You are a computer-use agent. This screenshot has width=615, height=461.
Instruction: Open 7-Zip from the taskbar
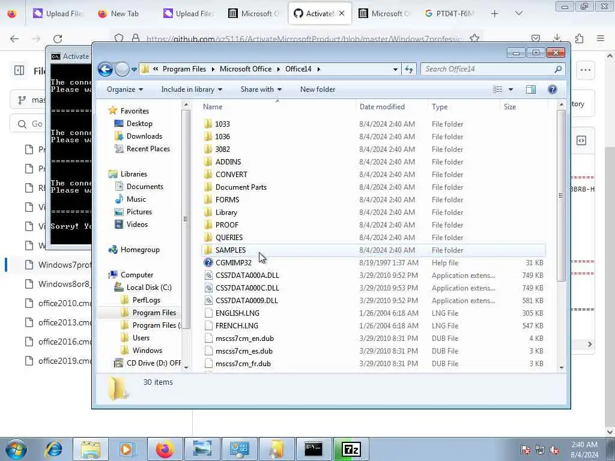click(351, 449)
